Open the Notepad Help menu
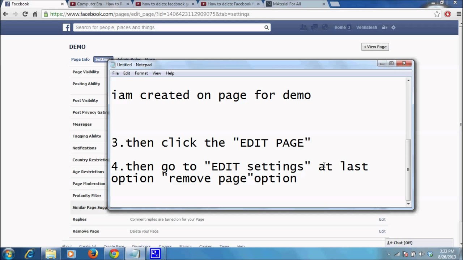The image size is (463, 260). point(170,73)
